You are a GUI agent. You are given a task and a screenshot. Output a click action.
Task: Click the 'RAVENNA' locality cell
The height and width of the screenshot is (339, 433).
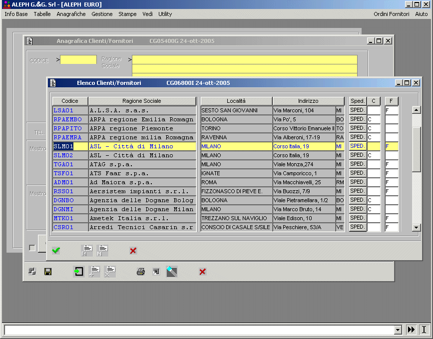(x=236, y=137)
